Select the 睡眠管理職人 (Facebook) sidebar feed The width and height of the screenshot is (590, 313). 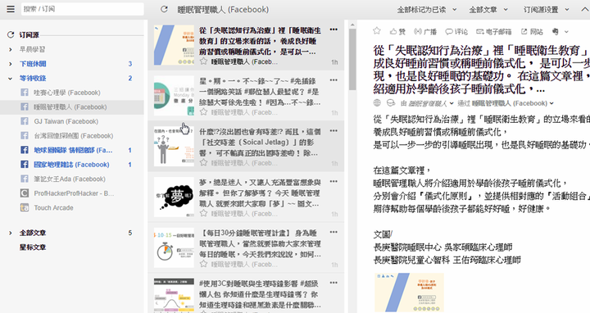pos(72,107)
